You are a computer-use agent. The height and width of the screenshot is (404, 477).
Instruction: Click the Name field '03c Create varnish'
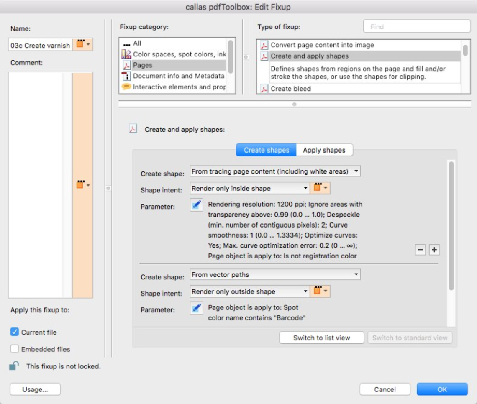[x=40, y=45]
